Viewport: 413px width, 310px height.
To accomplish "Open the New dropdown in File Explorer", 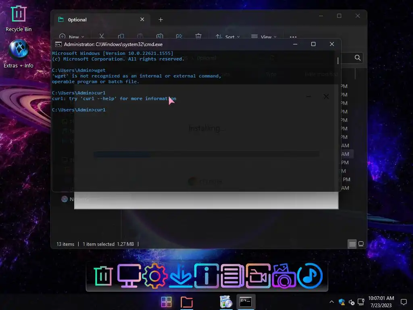I will (72, 37).
